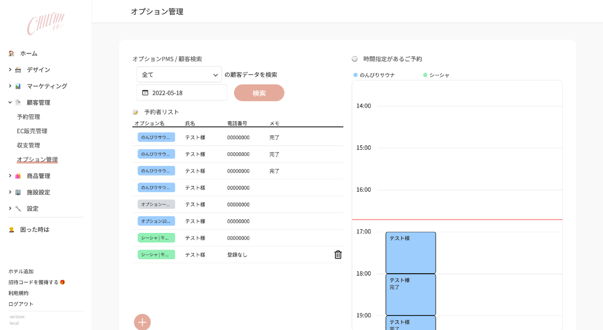This screenshot has height=330, width=603.
Task: Click the wrench icon beside 設定
Action: 18,208
